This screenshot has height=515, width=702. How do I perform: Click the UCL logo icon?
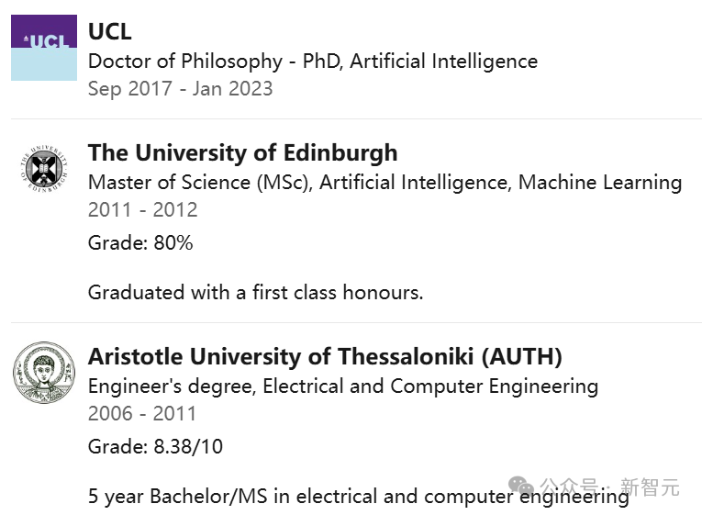pyautogui.click(x=44, y=48)
